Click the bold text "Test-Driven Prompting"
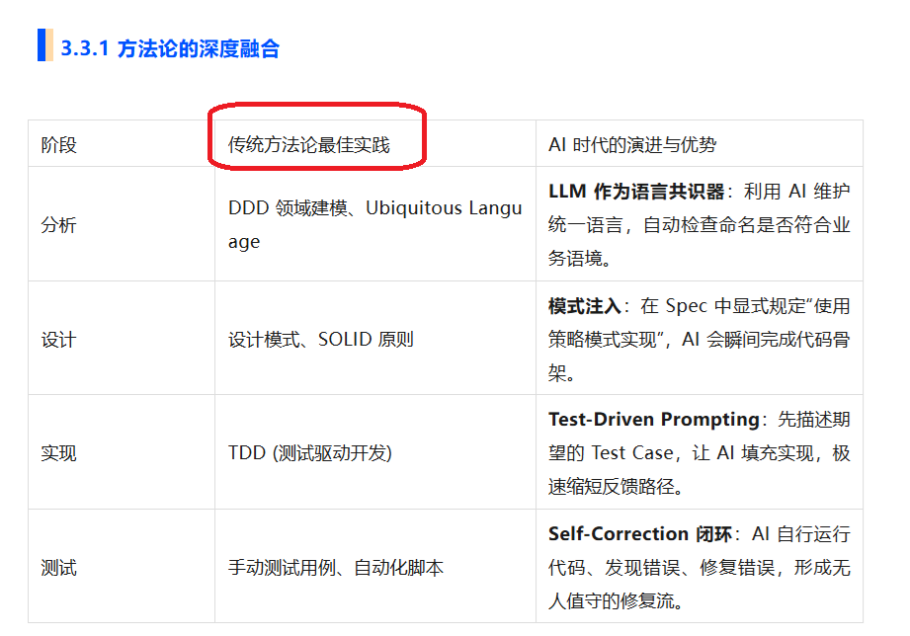910x636 pixels. (653, 420)
